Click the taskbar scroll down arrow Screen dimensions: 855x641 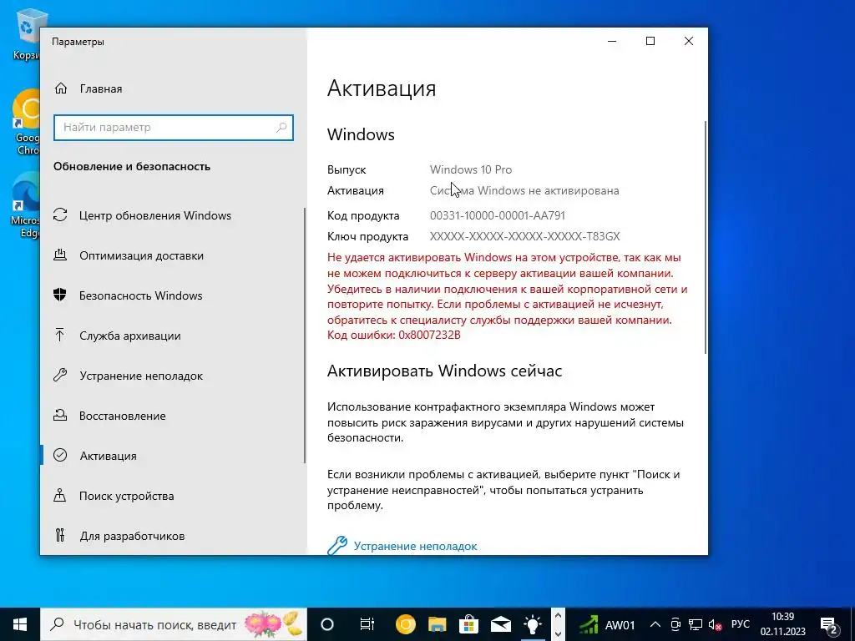[x=558, y=633]
